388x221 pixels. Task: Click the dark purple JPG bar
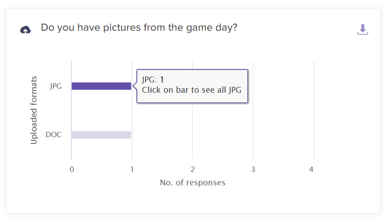click(101, 86)
